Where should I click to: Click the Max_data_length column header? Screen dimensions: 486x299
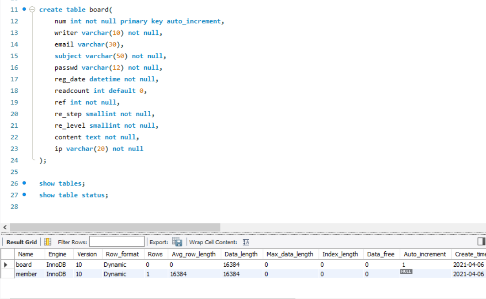pos(290,254)
